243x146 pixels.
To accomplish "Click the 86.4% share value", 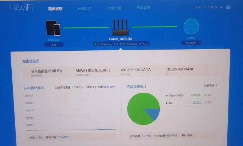I will point(208,95).
